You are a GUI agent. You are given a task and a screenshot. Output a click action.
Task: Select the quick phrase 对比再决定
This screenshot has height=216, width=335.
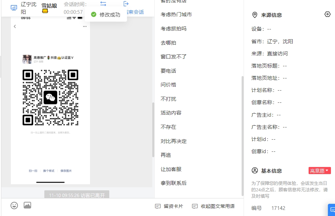point(174,141)
